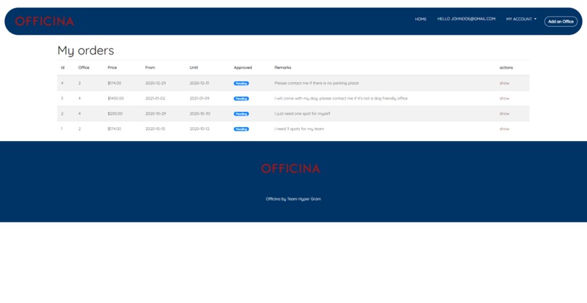Show the order 'I just need one spot'

[504, 113]
